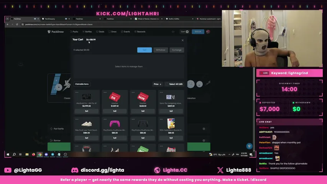Image resolution: width=327 pixels, height=184 pixels.
Task: Open the user profile avatar
Action: tap(208, 32)
